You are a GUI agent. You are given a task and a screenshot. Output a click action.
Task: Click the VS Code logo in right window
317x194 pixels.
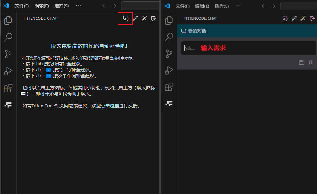167,6
